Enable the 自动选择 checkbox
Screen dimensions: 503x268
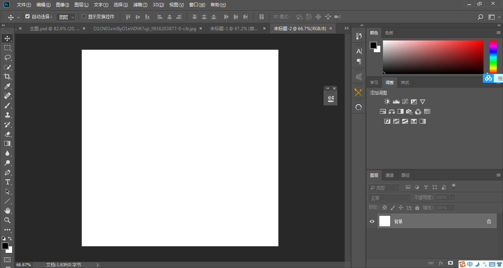[27, 17]
